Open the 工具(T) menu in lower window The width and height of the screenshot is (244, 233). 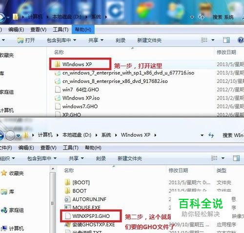71,148
